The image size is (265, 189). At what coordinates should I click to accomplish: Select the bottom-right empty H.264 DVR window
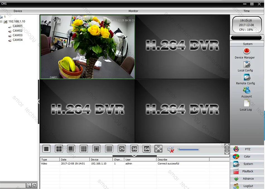point(182,111)
